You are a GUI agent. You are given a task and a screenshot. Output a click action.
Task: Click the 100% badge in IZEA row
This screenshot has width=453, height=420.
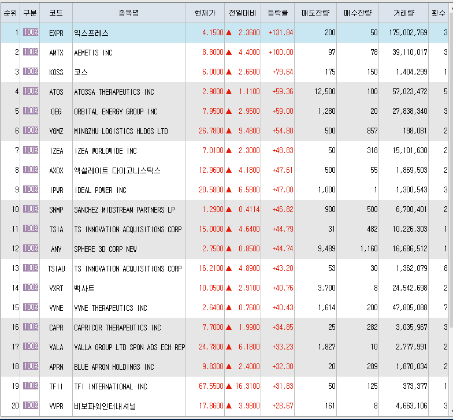[x=31, y=150]
